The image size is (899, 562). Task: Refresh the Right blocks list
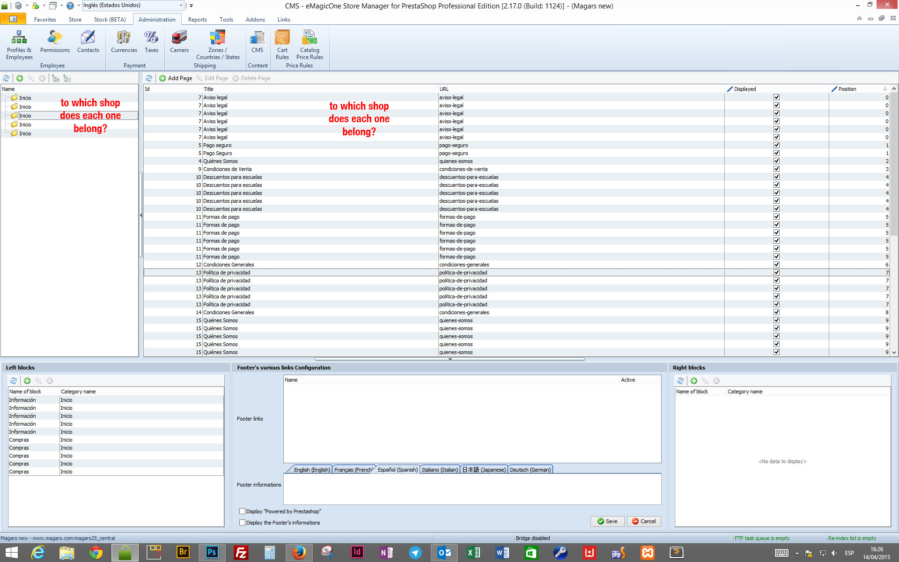680,381
